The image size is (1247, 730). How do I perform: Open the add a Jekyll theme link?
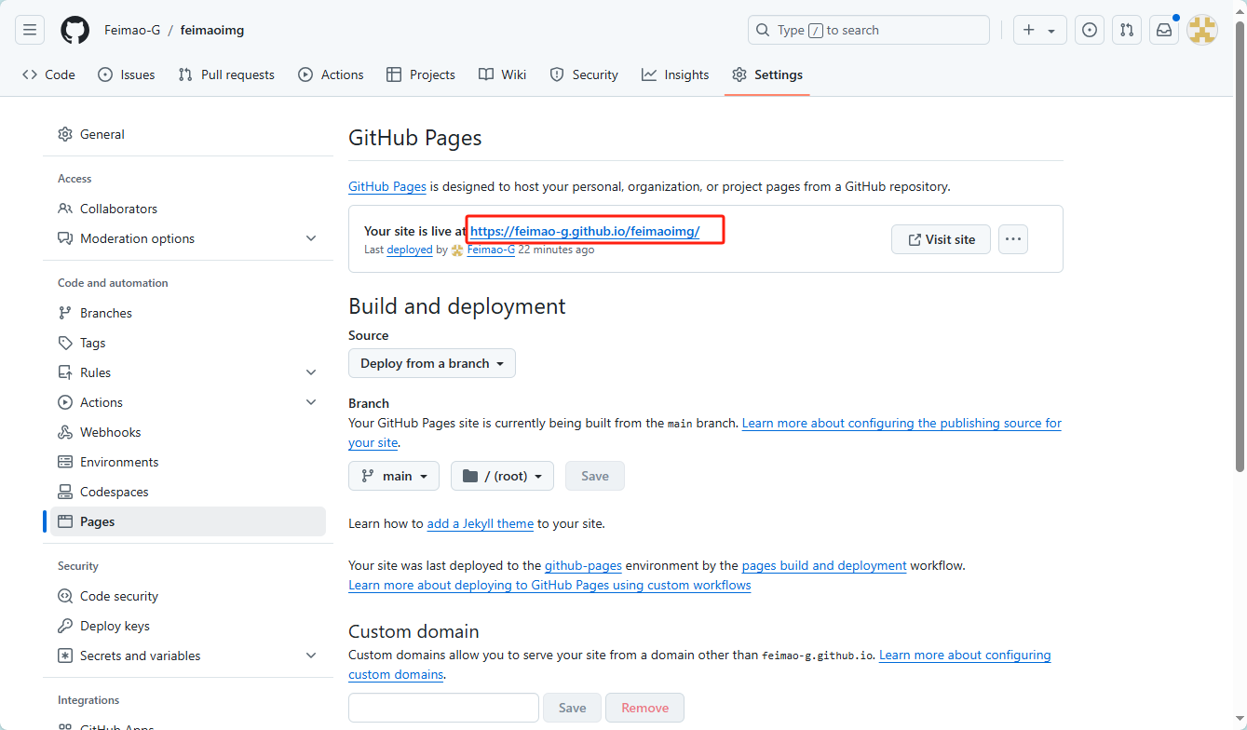coord(481,523)
